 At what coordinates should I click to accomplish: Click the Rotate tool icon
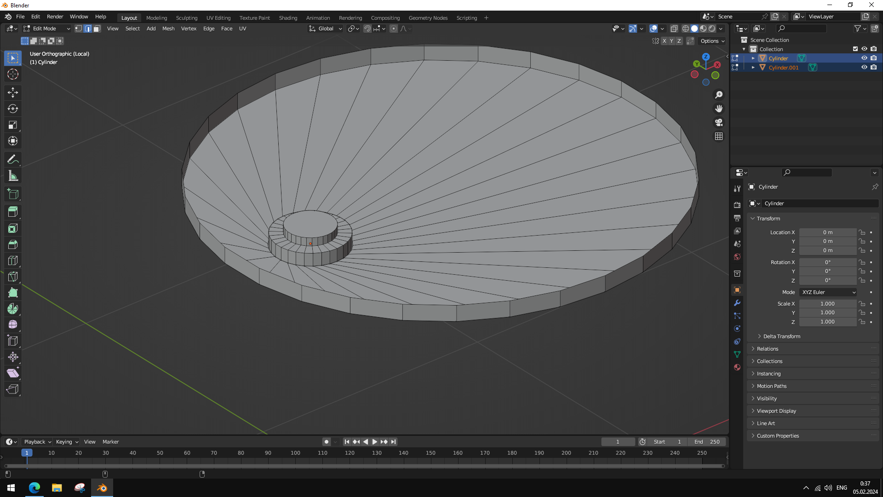(x=13, y=108)
